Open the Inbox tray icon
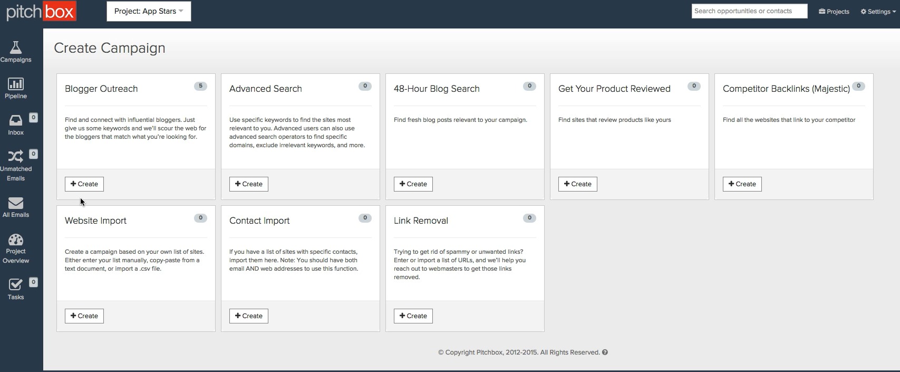 pos(16,120)
